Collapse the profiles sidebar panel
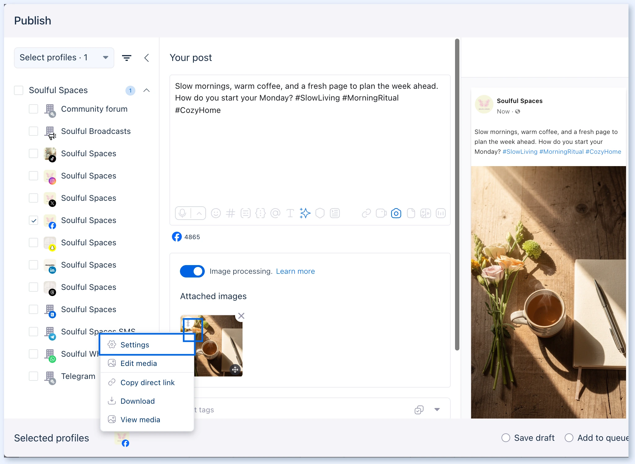This screenshot has height=464, width=635. (147, 58)
